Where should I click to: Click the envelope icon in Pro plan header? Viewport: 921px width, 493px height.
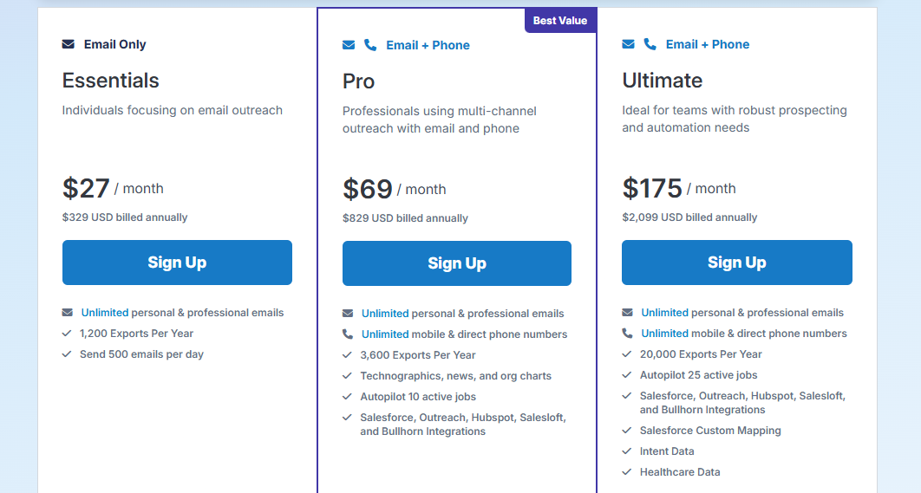349,45
